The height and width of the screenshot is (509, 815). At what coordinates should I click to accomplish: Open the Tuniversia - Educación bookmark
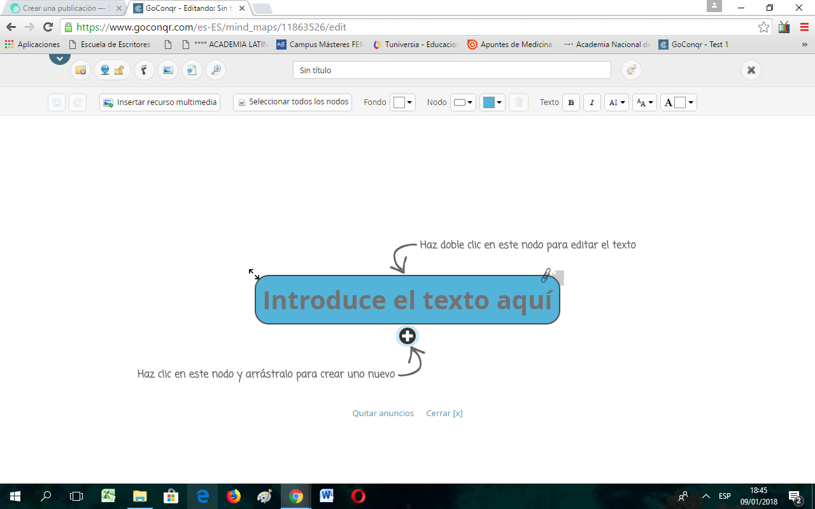point(416,45)
